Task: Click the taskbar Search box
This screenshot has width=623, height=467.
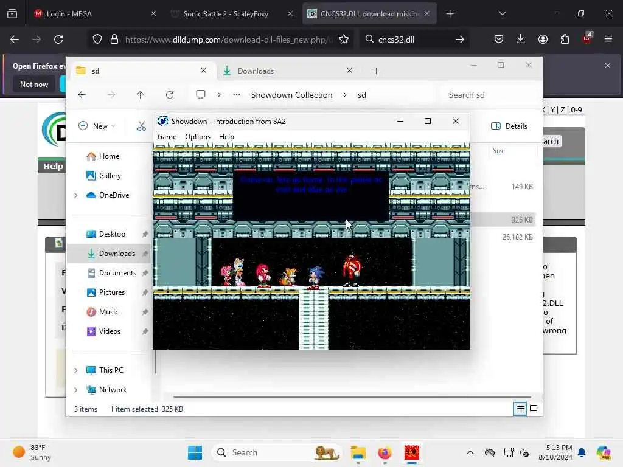Action: pyautogui.click(x=277, y=452)
